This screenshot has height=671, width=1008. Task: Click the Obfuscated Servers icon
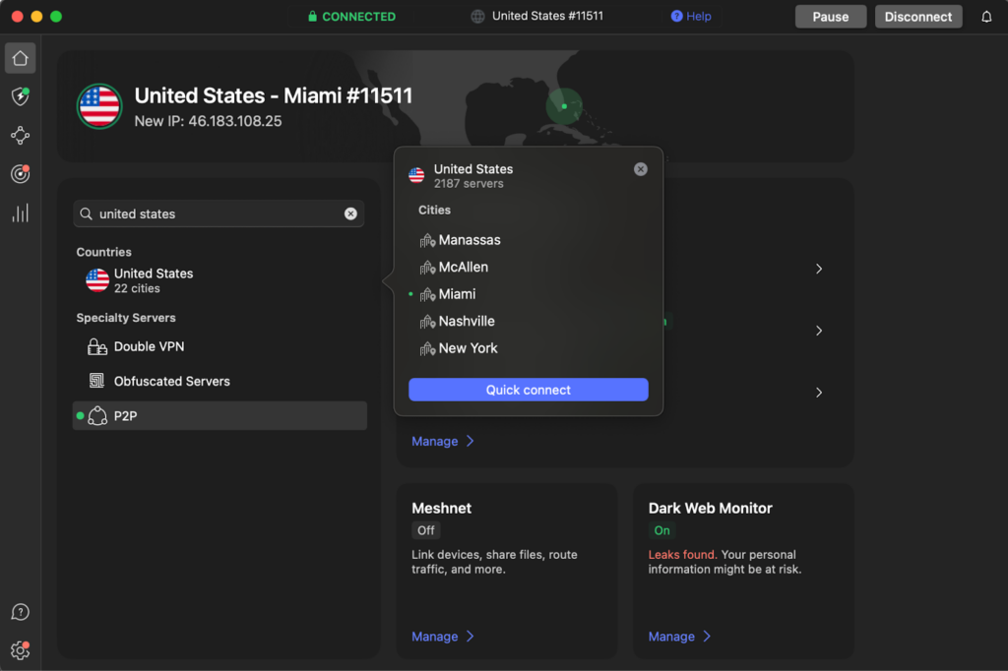click(x=97, y=381)
